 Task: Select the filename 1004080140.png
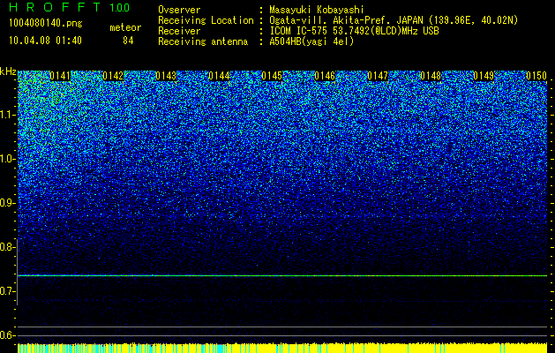tap(46, 23)
